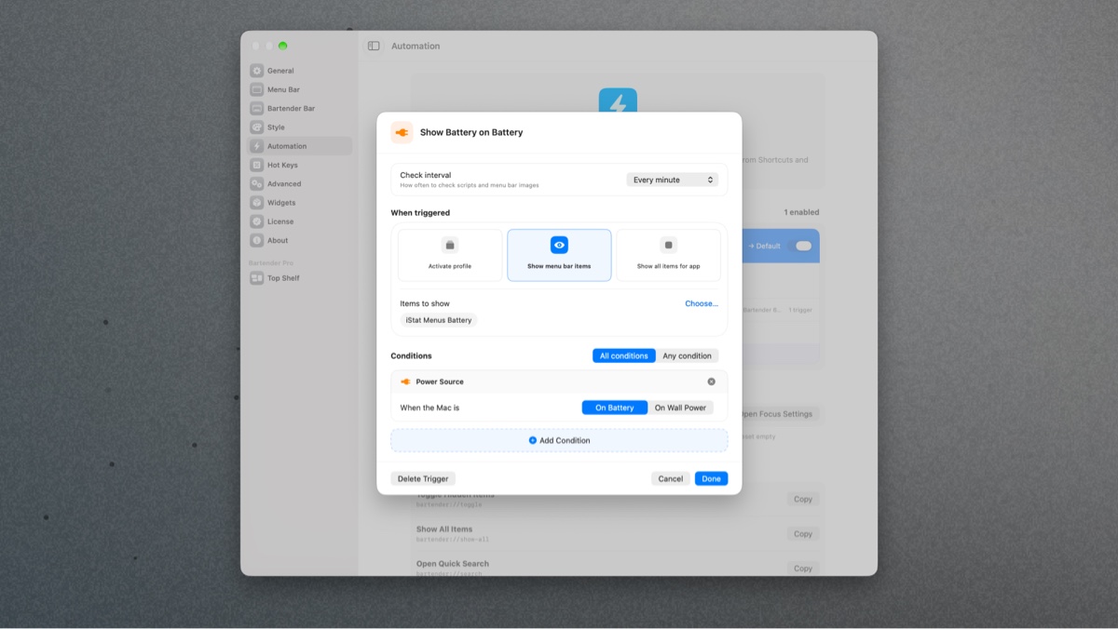The width and height of the screenshot is (1118, 629).
Task: Click the bartender://show-all URL text
Action: 453,540
